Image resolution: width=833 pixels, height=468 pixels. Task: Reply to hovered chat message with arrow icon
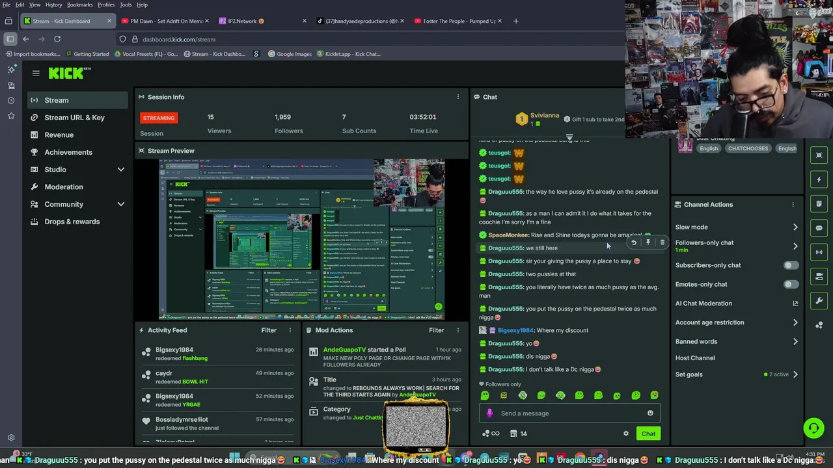pos(634,242)
